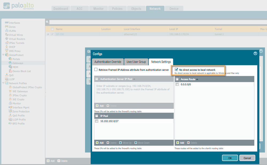This screenshot has width=267, height=165.
Task: Toggle Retrieve Framed-IP-Address attribute checkbox
Action: (x=96, y=69)
